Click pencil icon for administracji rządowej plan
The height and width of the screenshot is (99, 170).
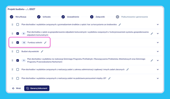click(128, 69)
